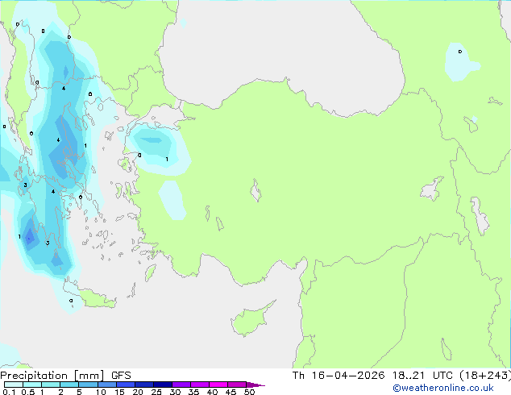Click the date '16-04-2026'
511x395 pixels.
347,376
